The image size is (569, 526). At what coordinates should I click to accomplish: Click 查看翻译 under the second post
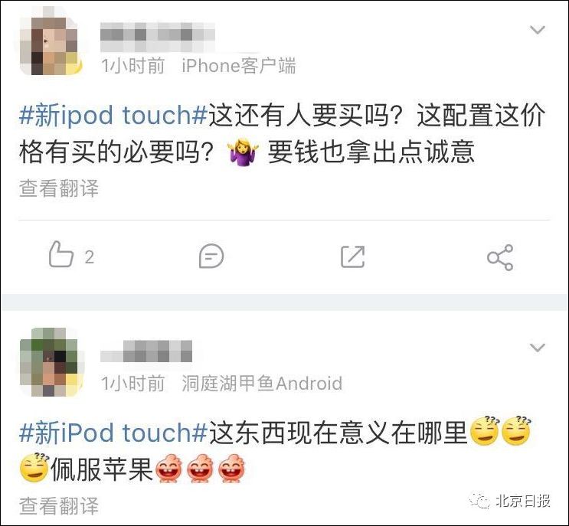pyautogui.click(x=59, y=505)
